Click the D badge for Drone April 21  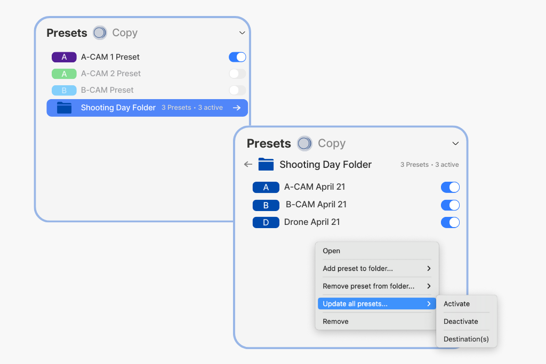click(x=266, y=222)
